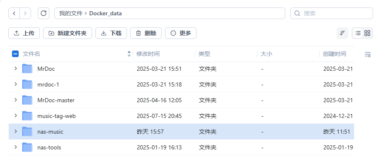Switch to list view layout
This screenshot has height=156, width=381.
tap(358, 33)
